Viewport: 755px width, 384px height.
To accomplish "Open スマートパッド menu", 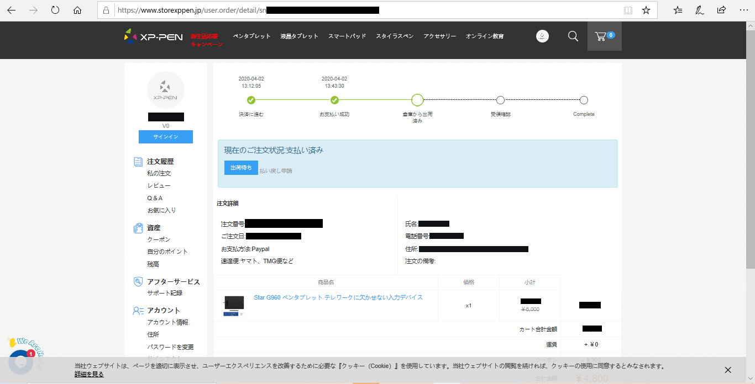I will click(347, 36).
